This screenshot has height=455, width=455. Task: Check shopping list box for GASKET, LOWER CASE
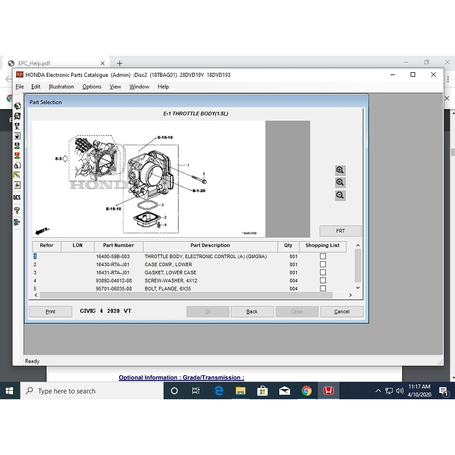[x=323, y=272]
